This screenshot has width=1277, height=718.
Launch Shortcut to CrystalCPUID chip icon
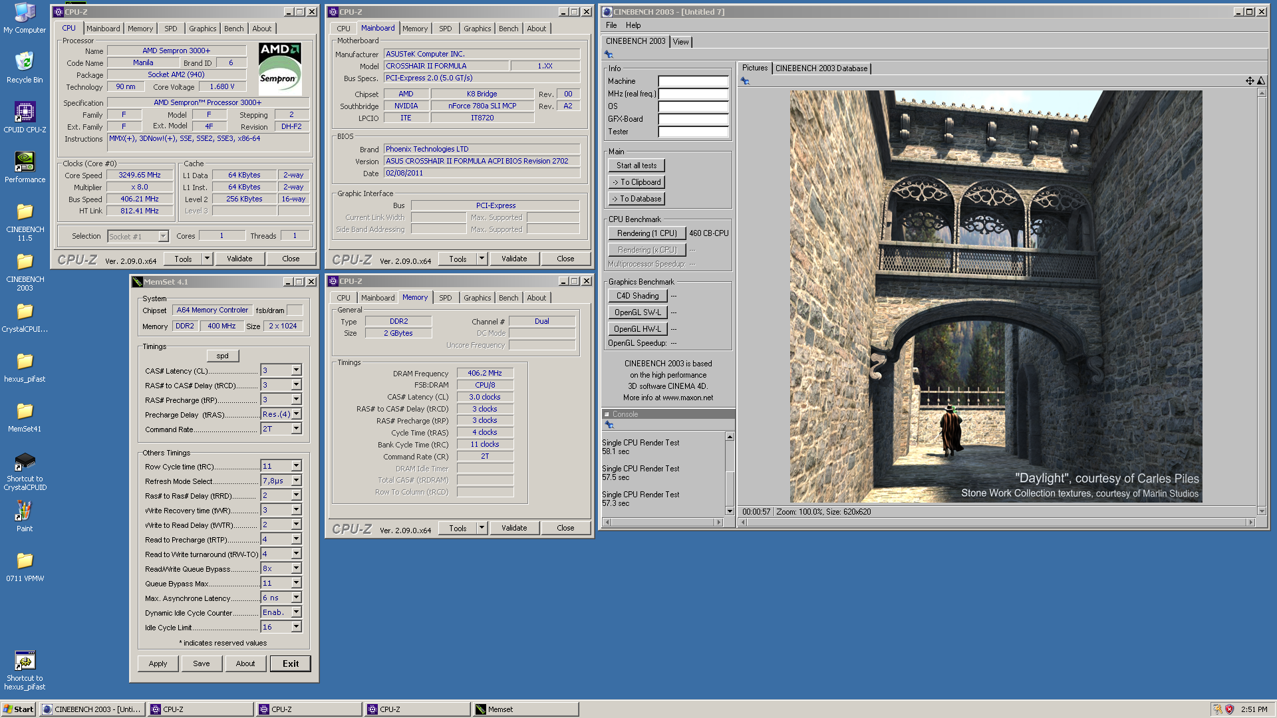[25, 471]
